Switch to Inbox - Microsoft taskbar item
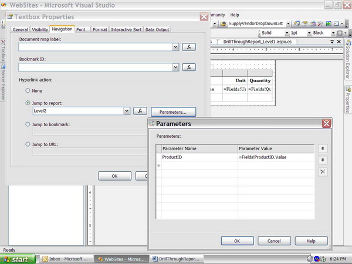 click(x=66, y=259)
